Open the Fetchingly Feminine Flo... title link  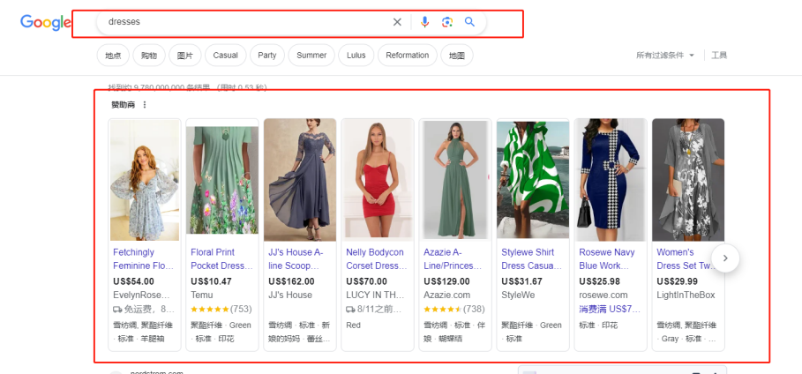[143, 258]
